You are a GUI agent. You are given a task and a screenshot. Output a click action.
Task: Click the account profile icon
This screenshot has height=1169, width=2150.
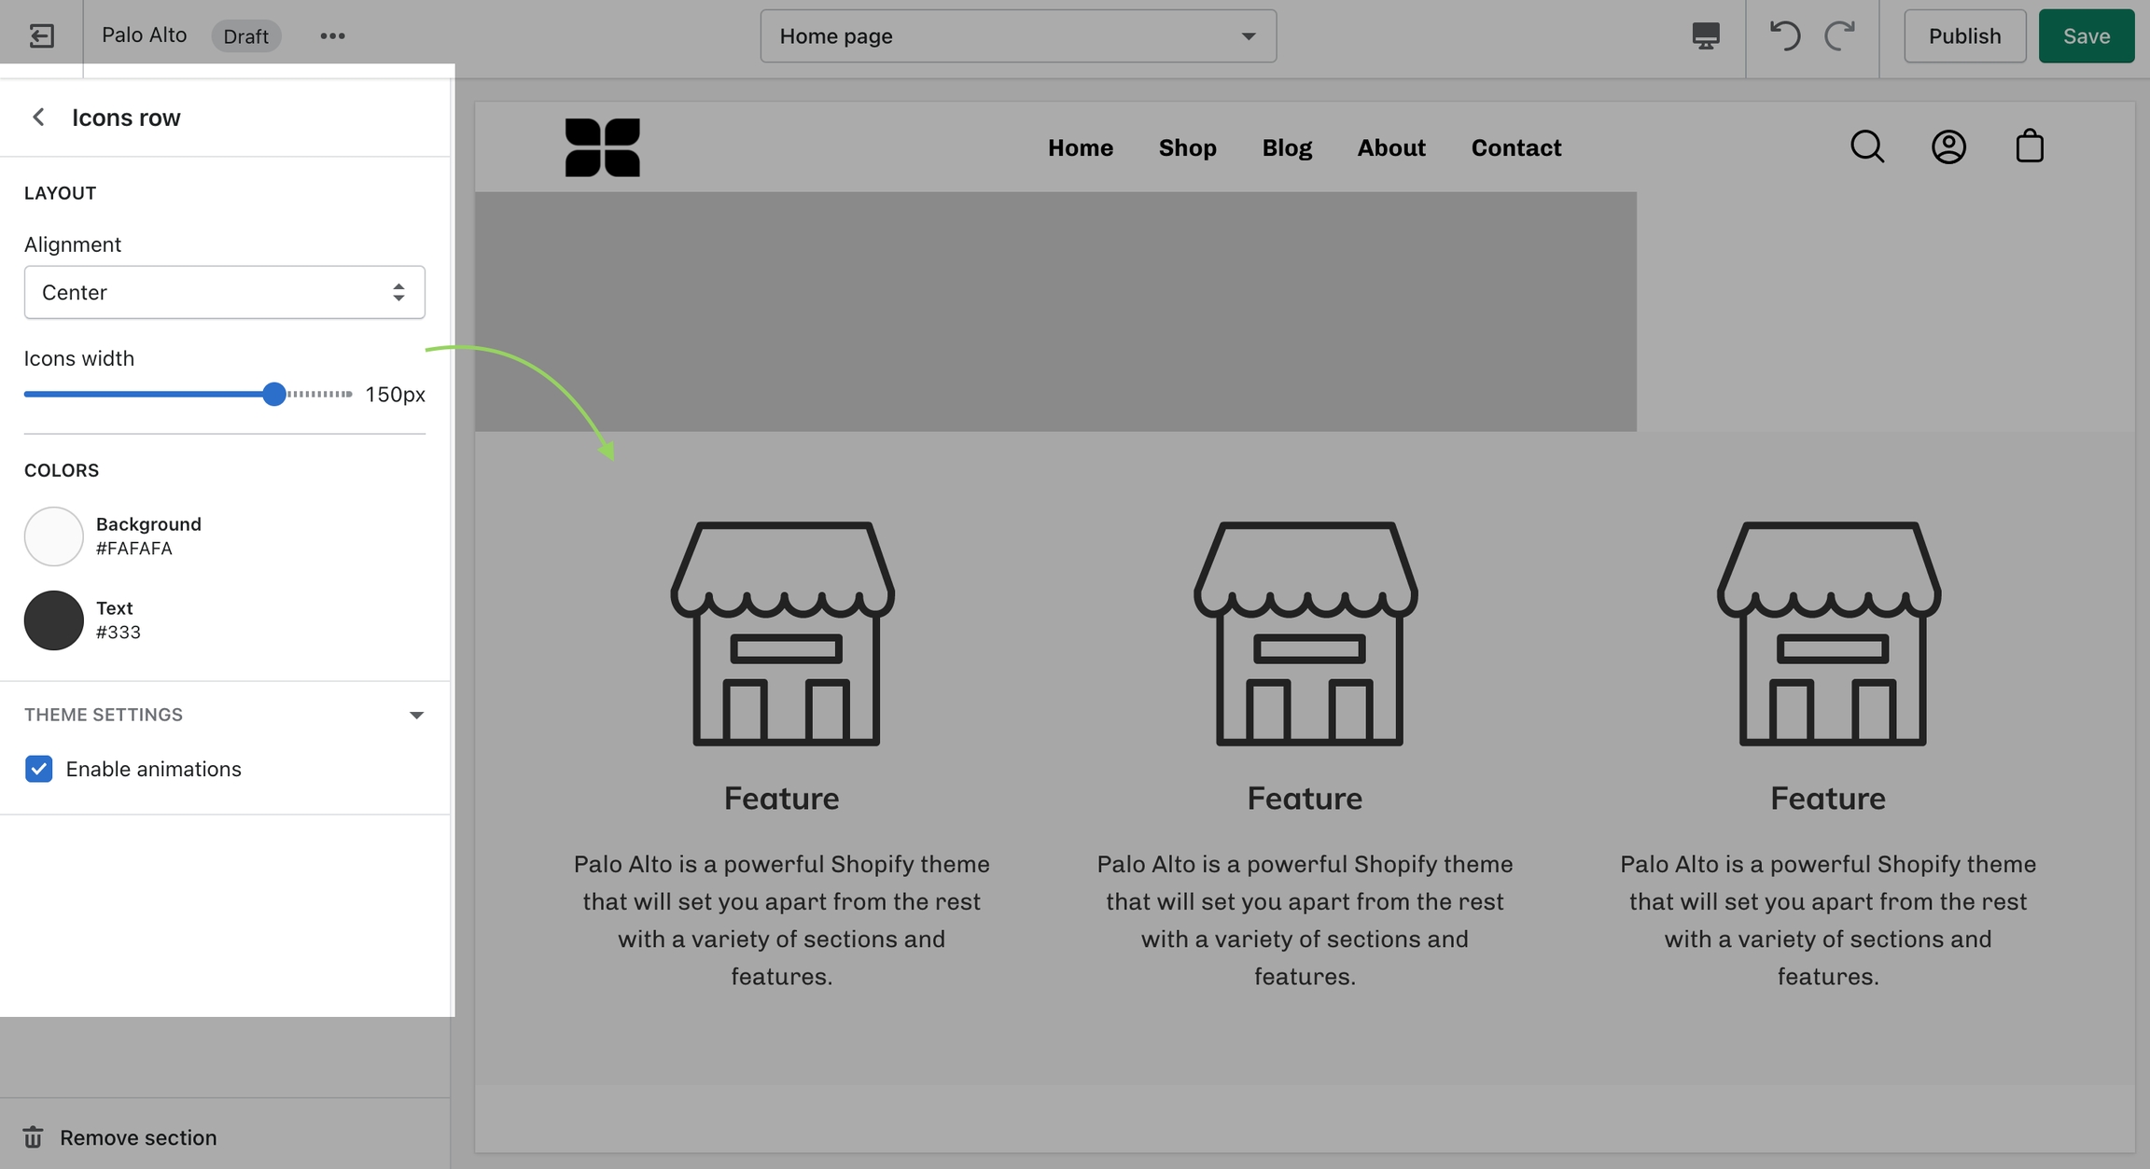1948,146
